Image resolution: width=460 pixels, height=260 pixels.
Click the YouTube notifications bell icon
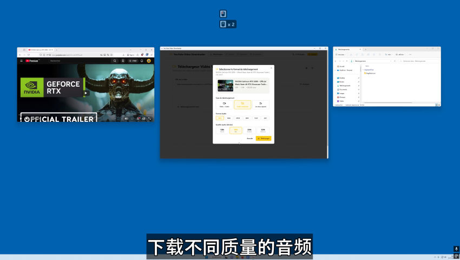[142, 61]
